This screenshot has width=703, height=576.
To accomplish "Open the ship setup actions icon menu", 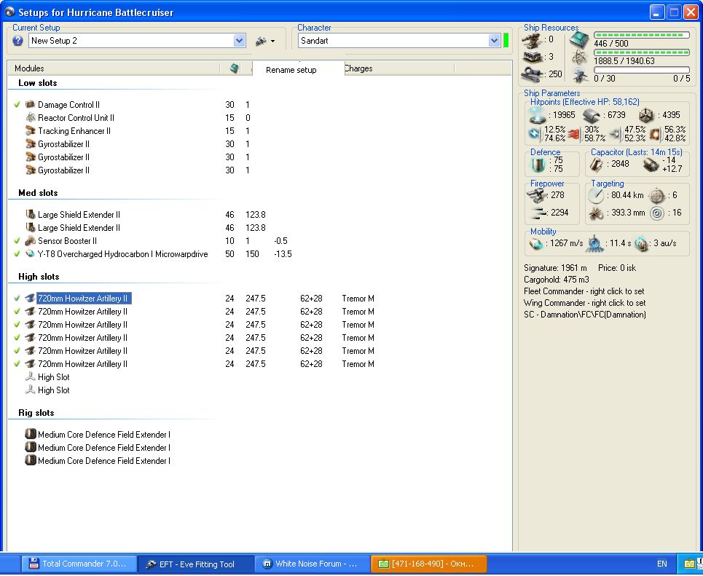I will click(264, 42).
